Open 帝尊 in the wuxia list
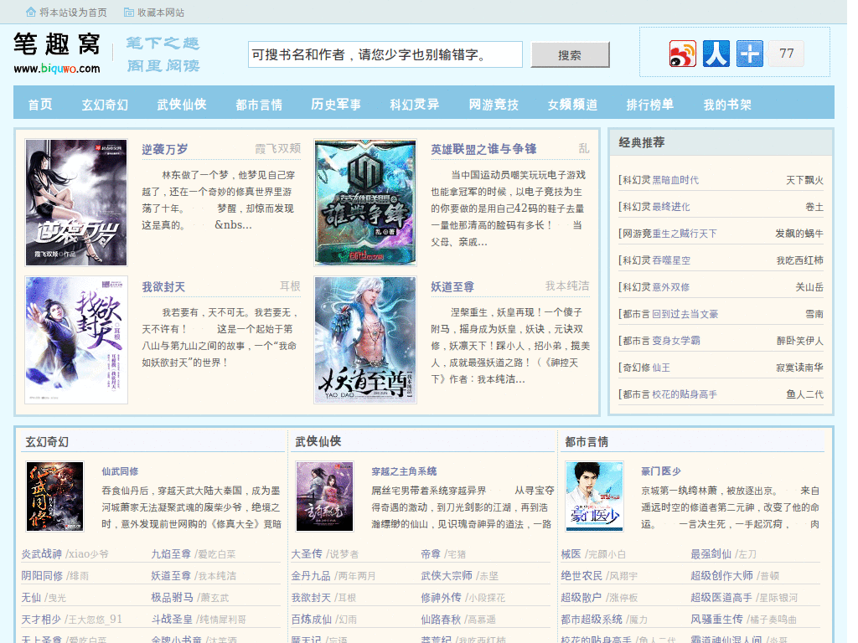 (431, 554)
